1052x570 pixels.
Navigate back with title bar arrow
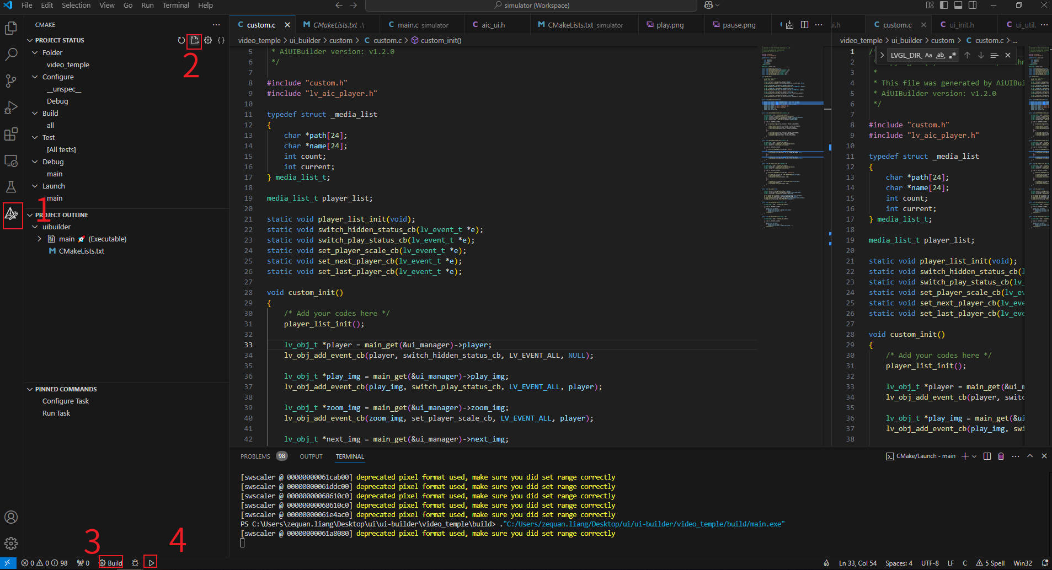339,5
